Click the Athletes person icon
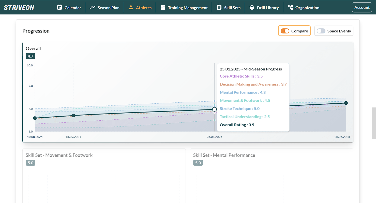Image resolution: width=376 pixels, height=203 pixels. 131,7
